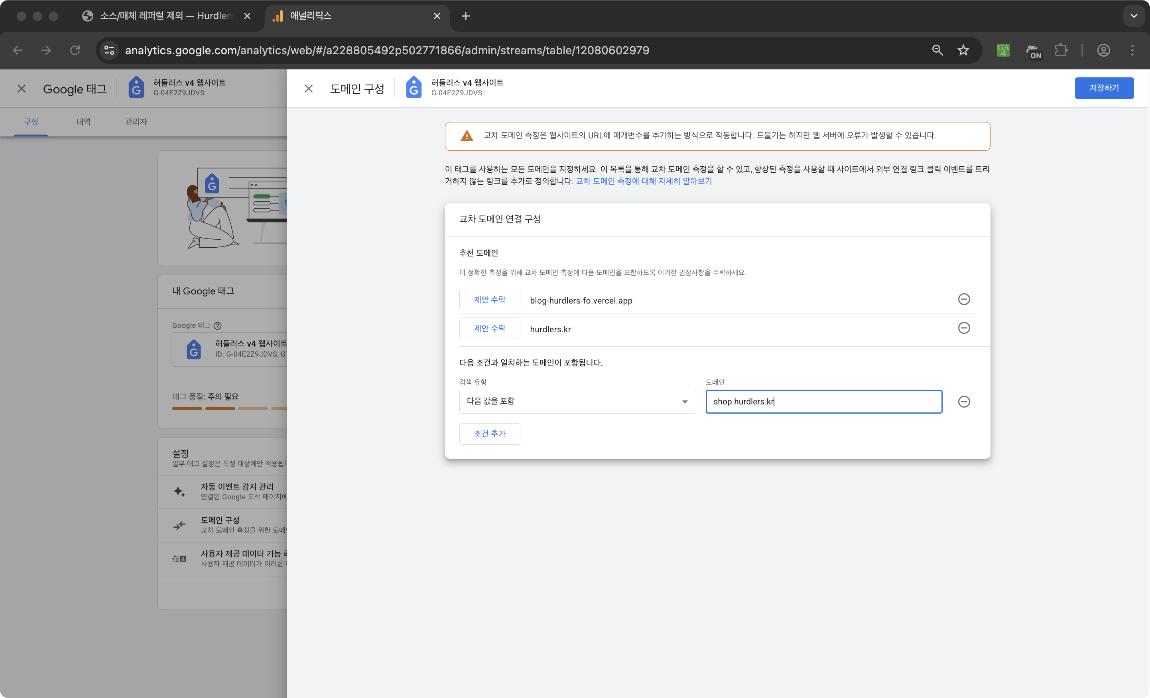Click the zoom magnifier icon in address bar

point(937,50)
